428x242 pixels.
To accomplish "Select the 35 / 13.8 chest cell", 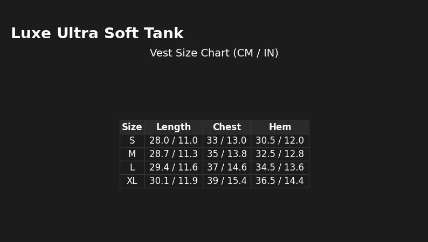I will (227, 154).
